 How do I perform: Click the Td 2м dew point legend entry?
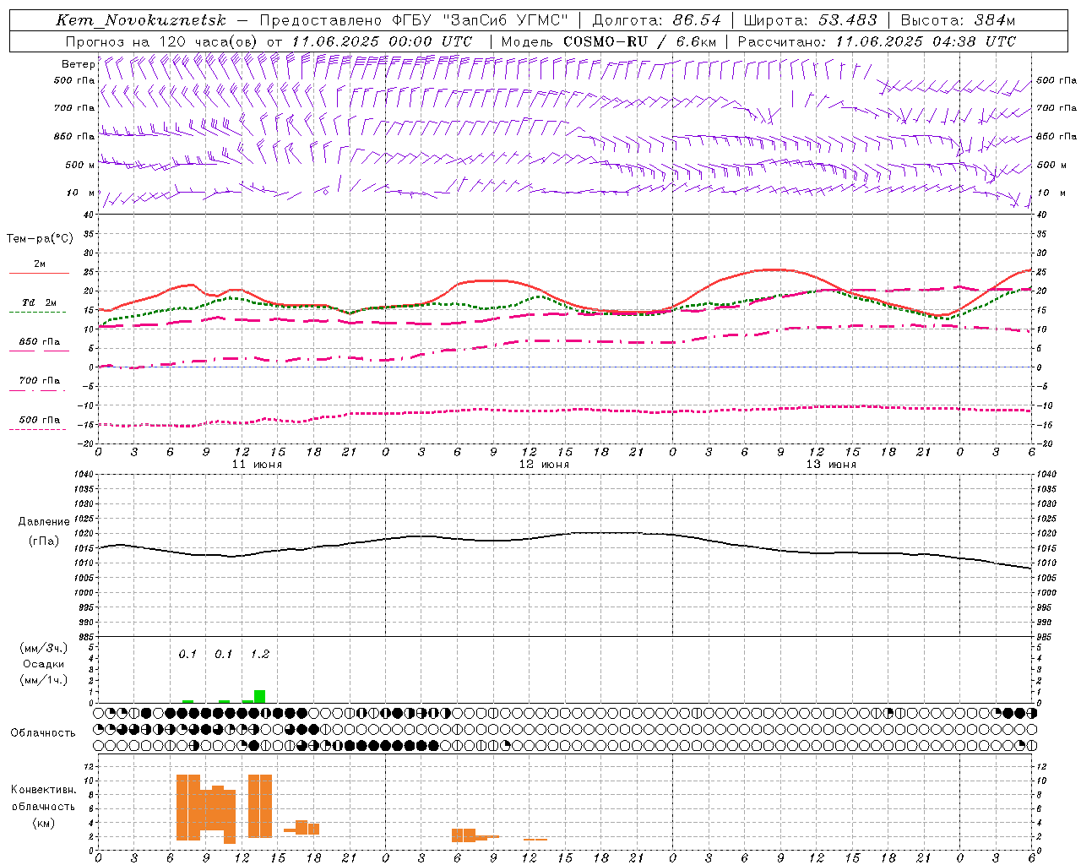coord(39,302)
